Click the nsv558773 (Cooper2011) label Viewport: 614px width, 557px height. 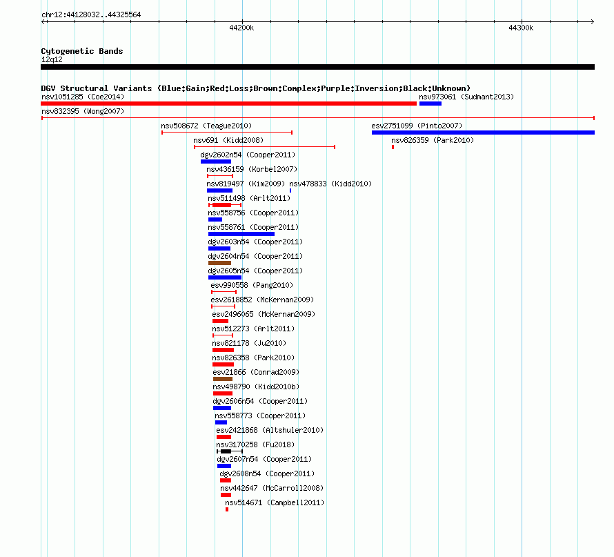pyautogui.click(x=260, y=416)
